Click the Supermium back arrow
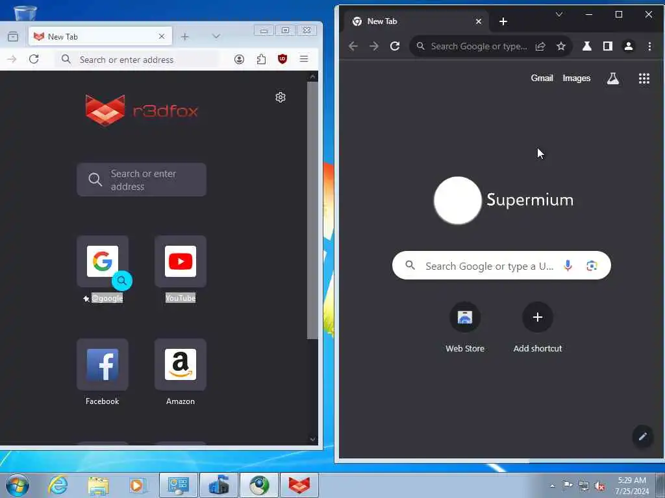Screen dimensions: 665x498 point(353,46)
